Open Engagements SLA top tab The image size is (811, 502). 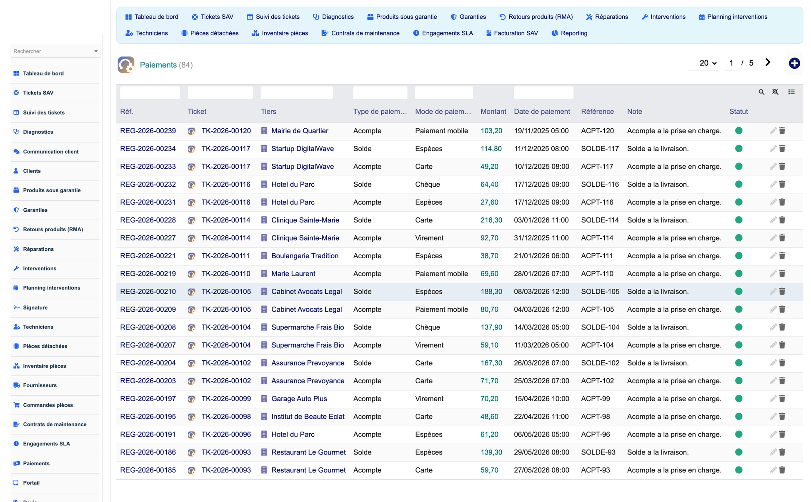[x=443, y=33]
